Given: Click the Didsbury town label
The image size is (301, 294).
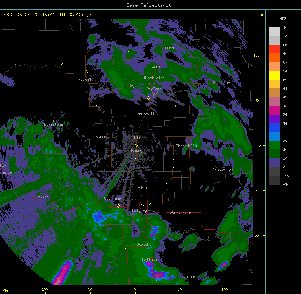Looking at the screenshot, I should (134, 150).
